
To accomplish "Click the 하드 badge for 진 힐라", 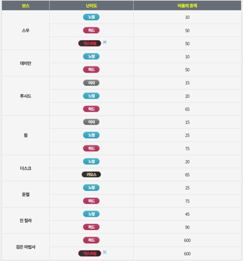I will pyautogui.click(x=91, y=227).
